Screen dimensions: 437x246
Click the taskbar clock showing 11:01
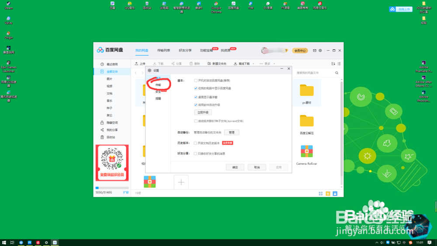coord(420,243)
